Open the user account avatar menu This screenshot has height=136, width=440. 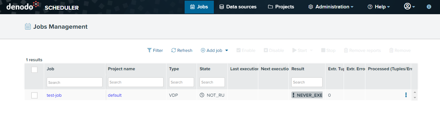click(x=409, y=6)
